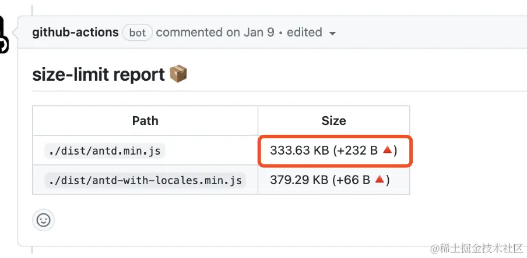The image size is (527, 258).
Task: Select the size-limit report heading
Action: (x=99, y=74)
